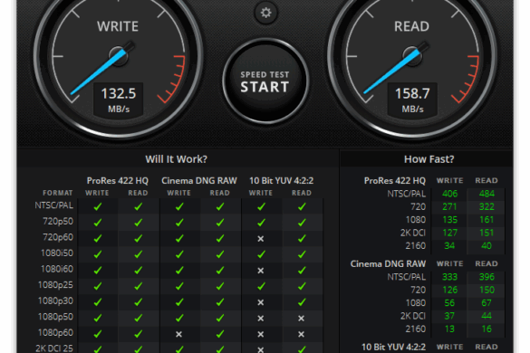Select the 1080p60 format row label
This screenshot has height=353, width=530.
(55, 332)
